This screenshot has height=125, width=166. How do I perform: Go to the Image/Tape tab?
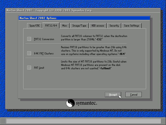click(79, 26)
